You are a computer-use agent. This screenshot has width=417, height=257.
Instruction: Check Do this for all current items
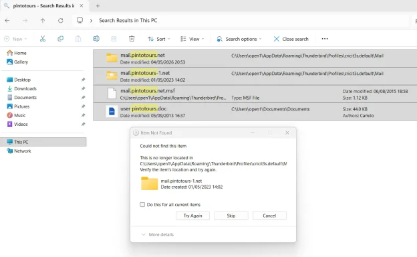point(142,205)
